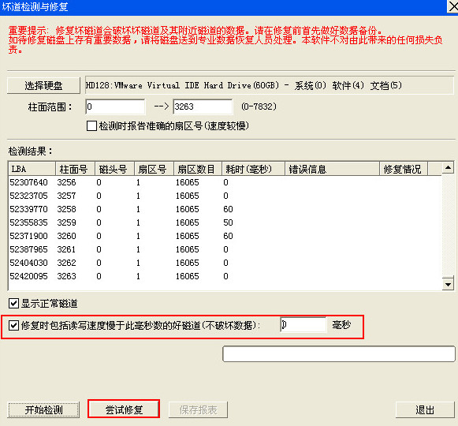458x426 pixels.
Task: Click the 柱面范围 label
Action: click(x=50, y=107)
